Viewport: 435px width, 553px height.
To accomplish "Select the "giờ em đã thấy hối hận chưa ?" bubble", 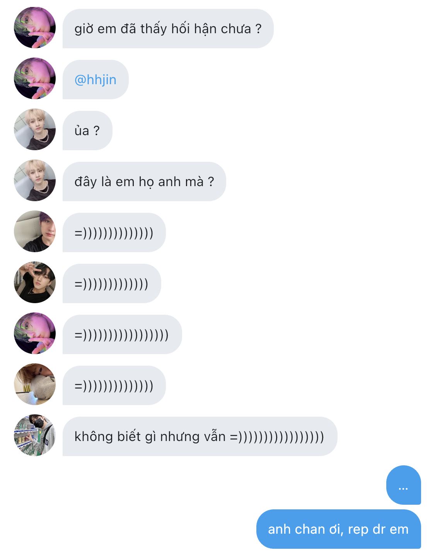I will coord(168,29).
